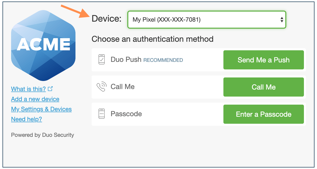Click the Call Me telephone icon
Screen dimensions: 317x169
pos(102,87)
